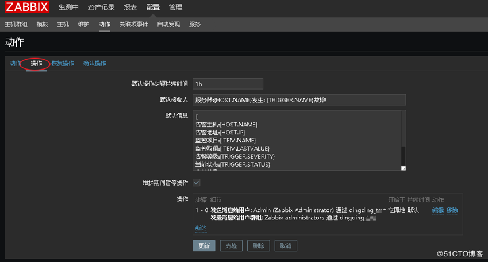The image size is (488, 262).
Task: Go to 自动发现 submenu
Action: pyautogui.click(x=168, y=24)
